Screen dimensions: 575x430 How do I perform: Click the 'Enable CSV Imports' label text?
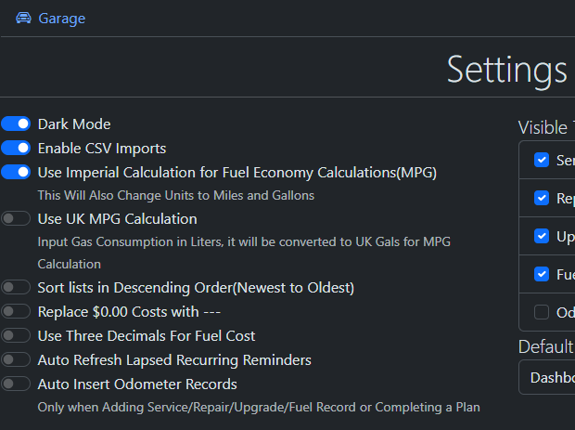[102, 148]
